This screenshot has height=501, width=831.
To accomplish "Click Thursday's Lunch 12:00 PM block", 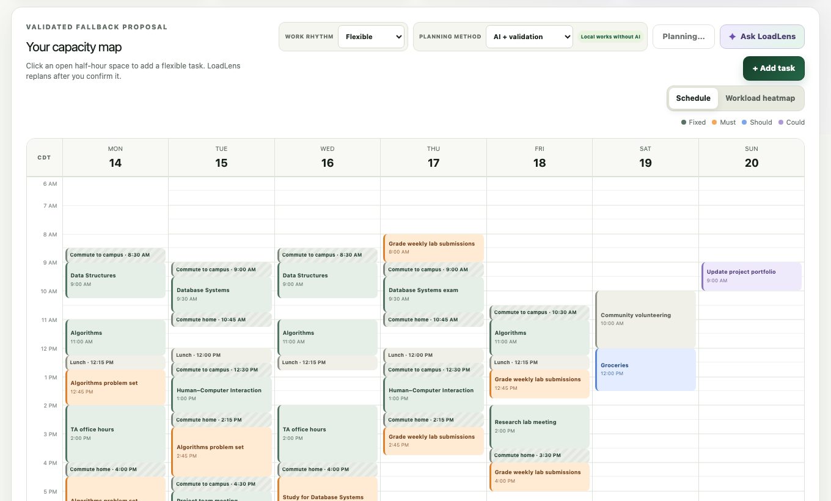I will pos(434,355).
